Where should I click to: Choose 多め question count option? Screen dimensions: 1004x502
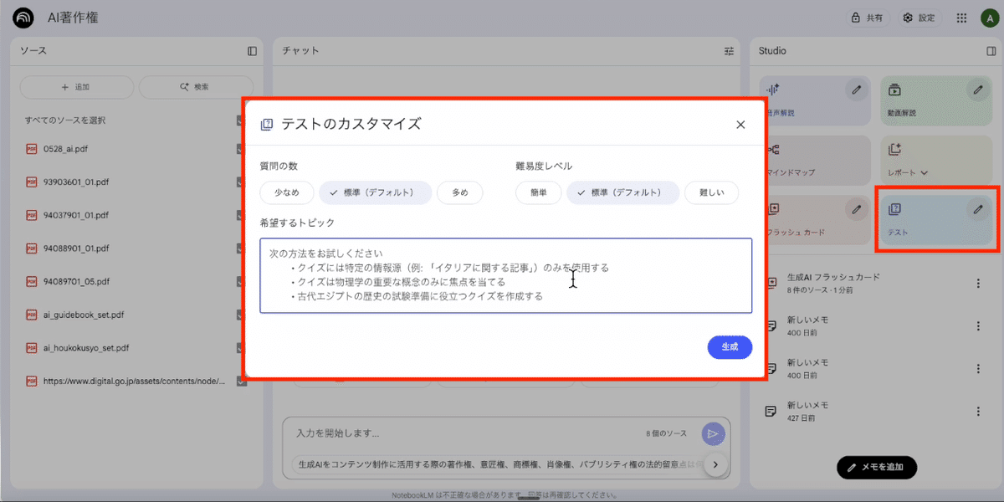(460, 192)
